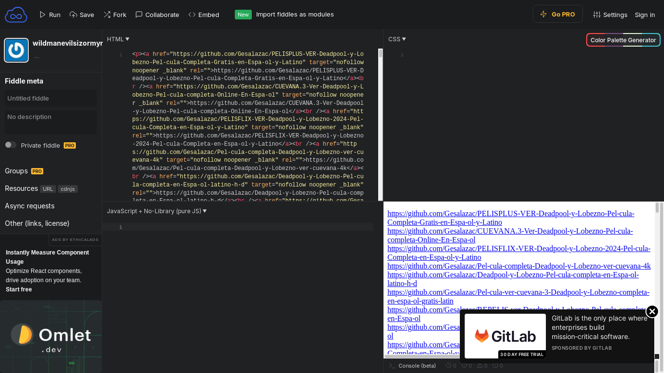664x373 pixels.
Task: Open the completa-en-Espa-ol-latino-h-d link
Action: [x=513, y=279]
